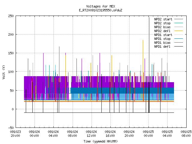Click the 'NPD2 bias' legend label
This screenshot has height=144, width=192.
click(162, 27)
